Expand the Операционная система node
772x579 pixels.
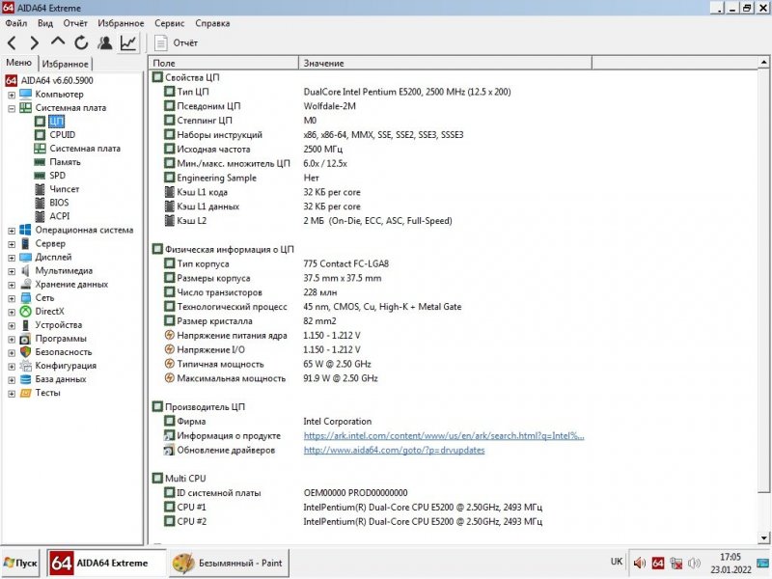pos(12,231)
